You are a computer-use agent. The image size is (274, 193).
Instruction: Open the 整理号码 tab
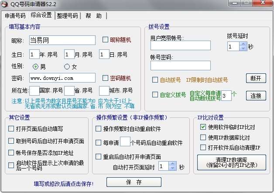tap(67, 16)
